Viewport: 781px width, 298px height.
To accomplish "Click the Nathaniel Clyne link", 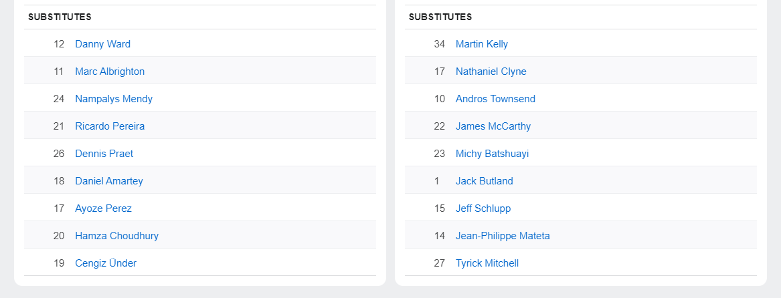I will [491, 71].
